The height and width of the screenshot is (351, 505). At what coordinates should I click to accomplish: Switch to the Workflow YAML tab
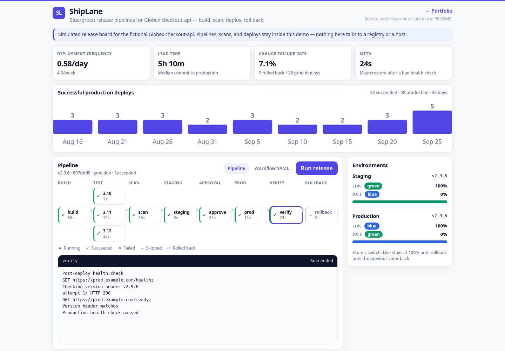272,168
